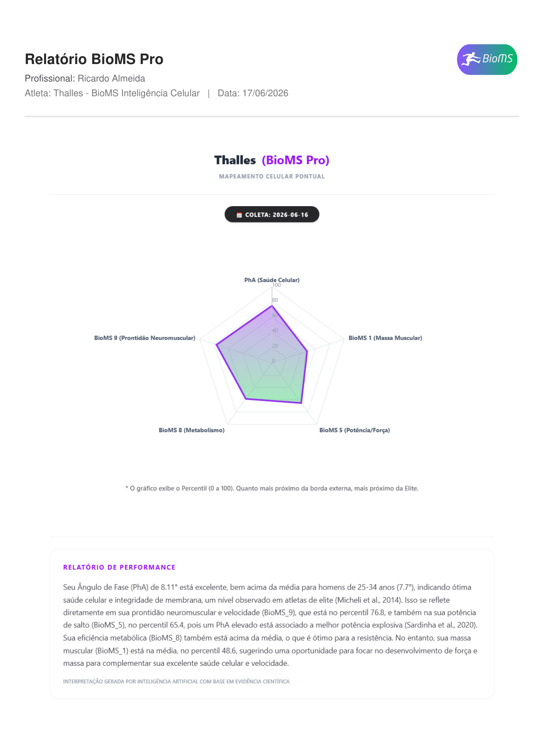Click the percentile footnote below the chart

point(272,488)
